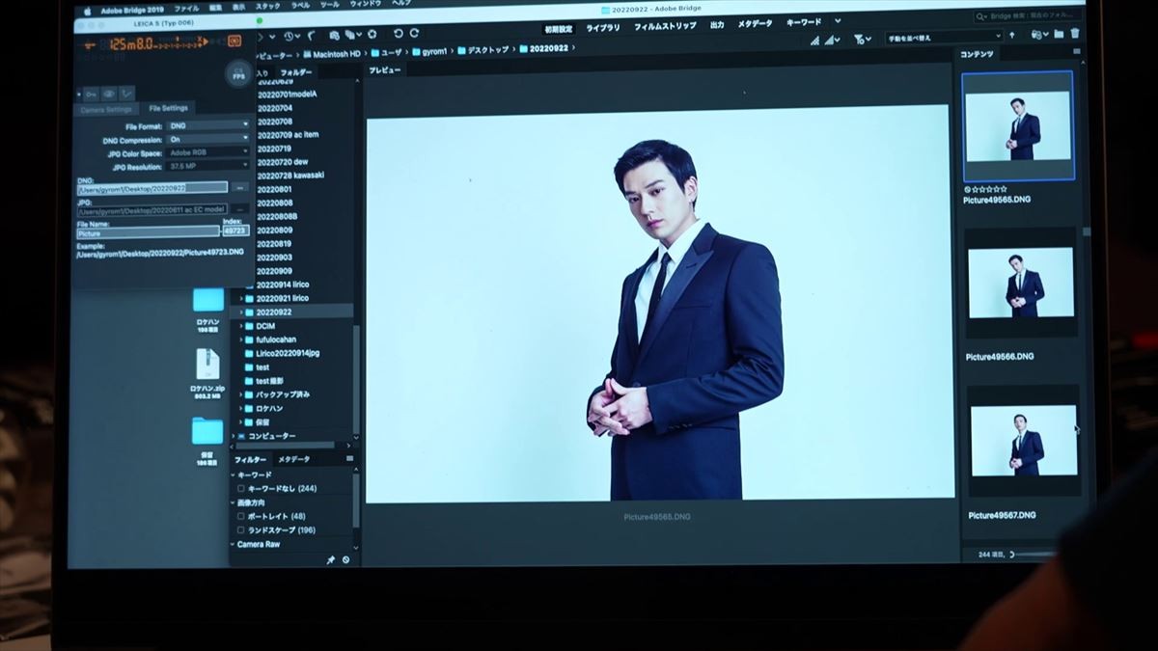Click the orange capture icon in Leica panel
This screenshot has height=651, width=1158.
234,41
